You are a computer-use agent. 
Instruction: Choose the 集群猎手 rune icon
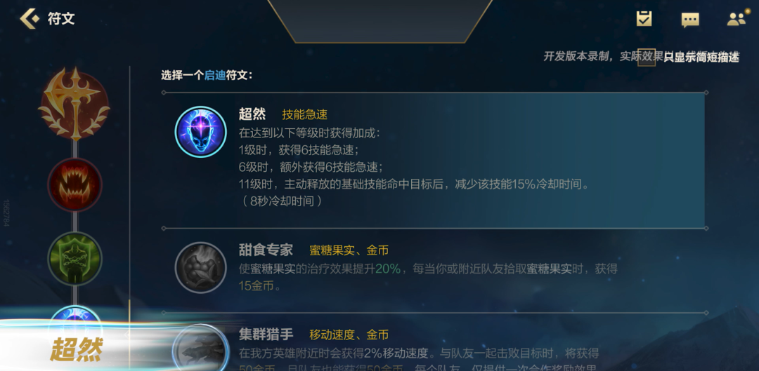tap(200, 349)
